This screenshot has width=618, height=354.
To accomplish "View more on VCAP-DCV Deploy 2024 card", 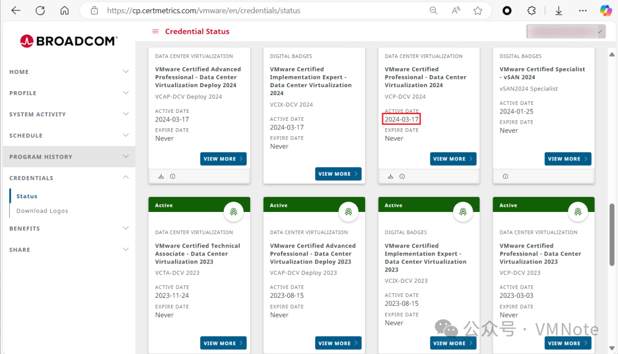I will [x=223, y=159].
